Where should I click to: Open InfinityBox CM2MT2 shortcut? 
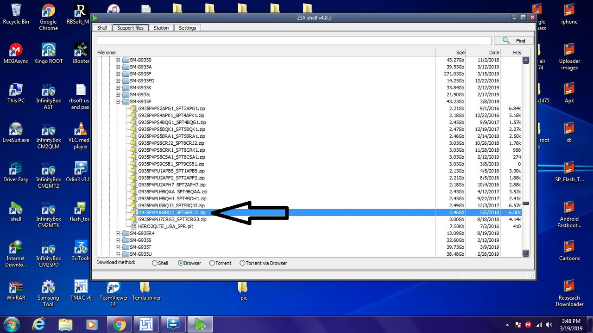[x=48, y=175]
